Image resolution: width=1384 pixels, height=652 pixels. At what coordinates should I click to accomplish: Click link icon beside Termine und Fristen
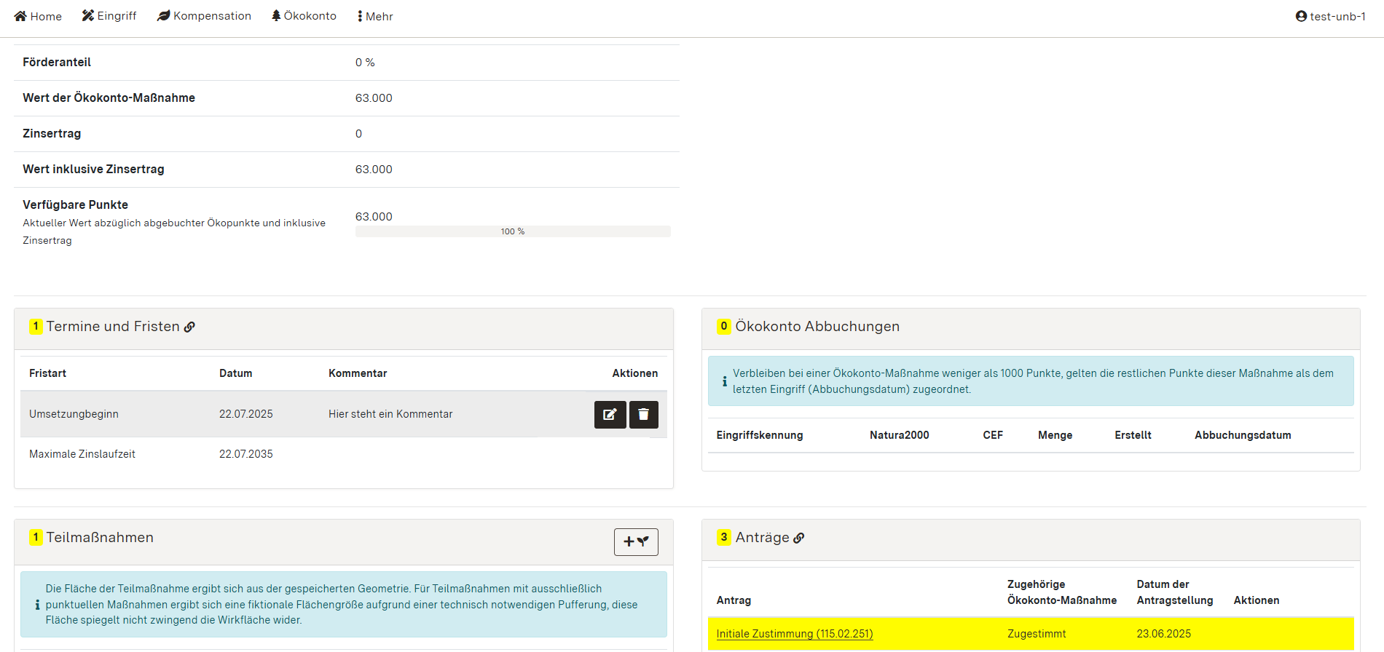tap(189, 327)
